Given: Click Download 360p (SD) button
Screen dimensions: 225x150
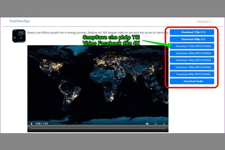Looking at the screenshot, I should pyautogui.click(x=192, y=39).
